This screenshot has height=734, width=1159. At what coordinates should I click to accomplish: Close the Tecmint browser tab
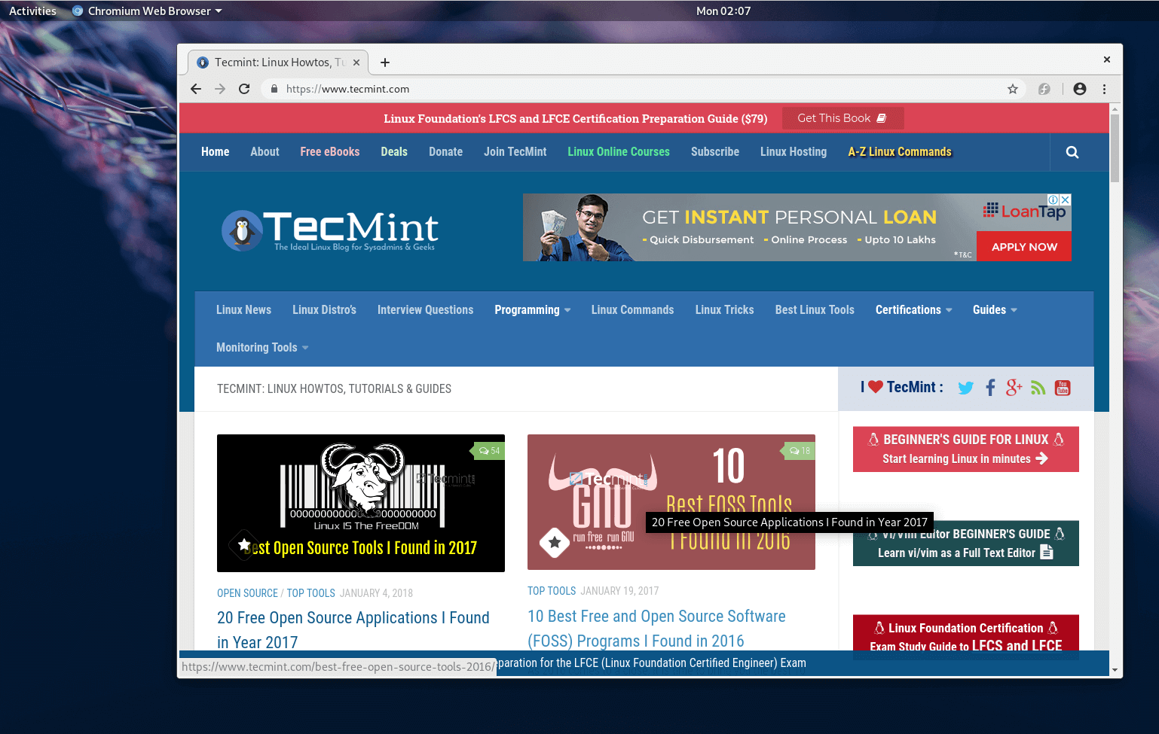(356, 62)
